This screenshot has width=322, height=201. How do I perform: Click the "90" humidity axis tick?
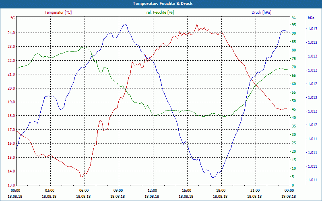[294, 33]
